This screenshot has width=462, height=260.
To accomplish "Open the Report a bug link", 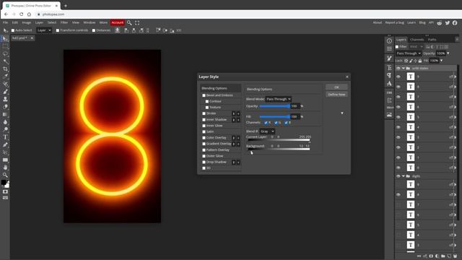I will (x=395, y=22).
